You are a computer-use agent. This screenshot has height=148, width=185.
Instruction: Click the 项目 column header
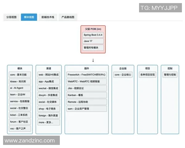click(147, 68)
